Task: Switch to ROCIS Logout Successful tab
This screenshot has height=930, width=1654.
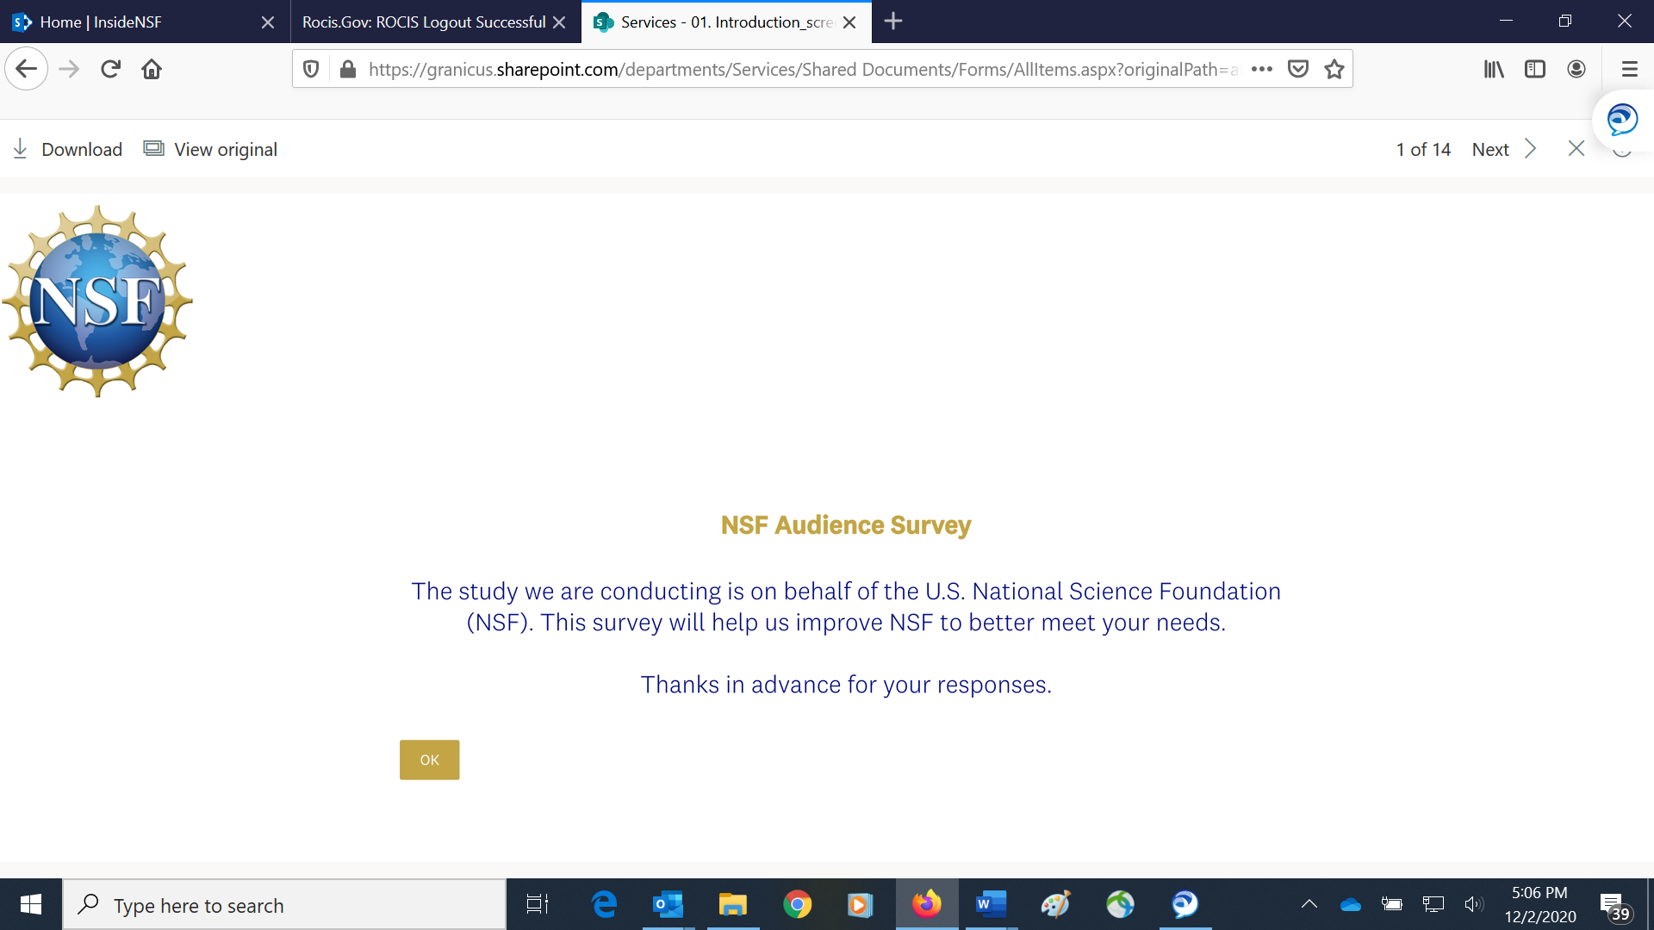Action: point(424,22)
